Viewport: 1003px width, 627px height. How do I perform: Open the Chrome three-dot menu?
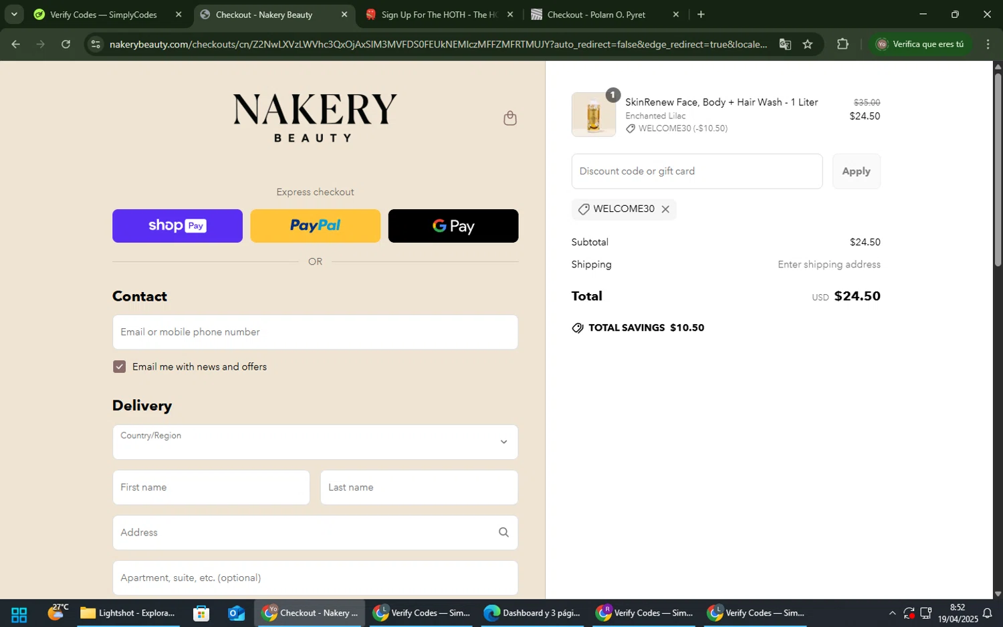click(988, 44)
